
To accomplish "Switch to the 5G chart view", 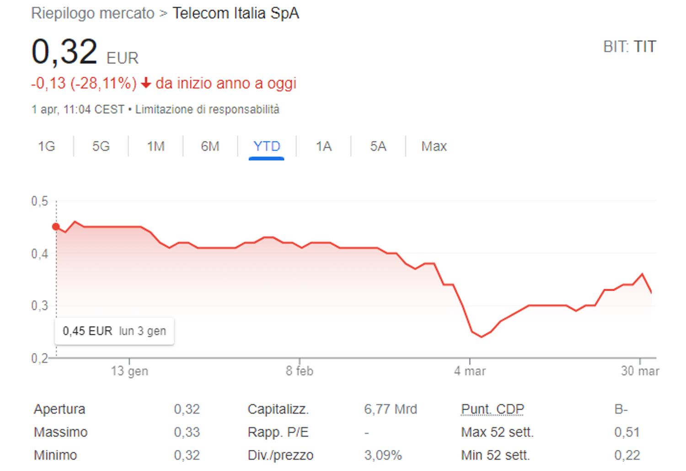I will [x=101, y=146].
